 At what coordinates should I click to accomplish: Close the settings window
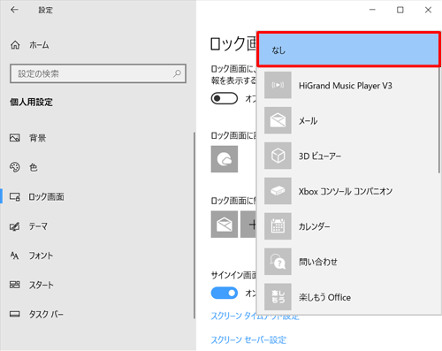coord(428,10)
